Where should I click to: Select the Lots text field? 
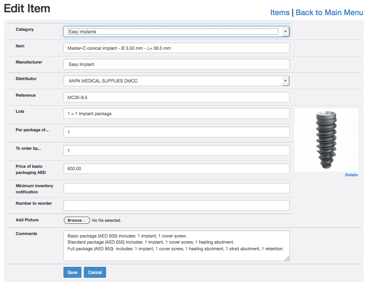pos(176,114)
